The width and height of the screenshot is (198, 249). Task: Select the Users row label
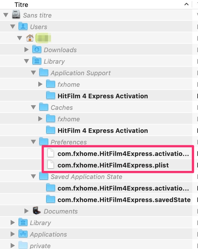click(39, 27)
